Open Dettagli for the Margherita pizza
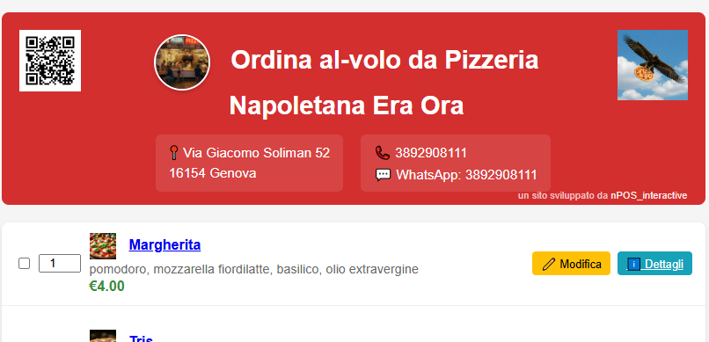The image size is (709, 342). (x=654, y=264)
